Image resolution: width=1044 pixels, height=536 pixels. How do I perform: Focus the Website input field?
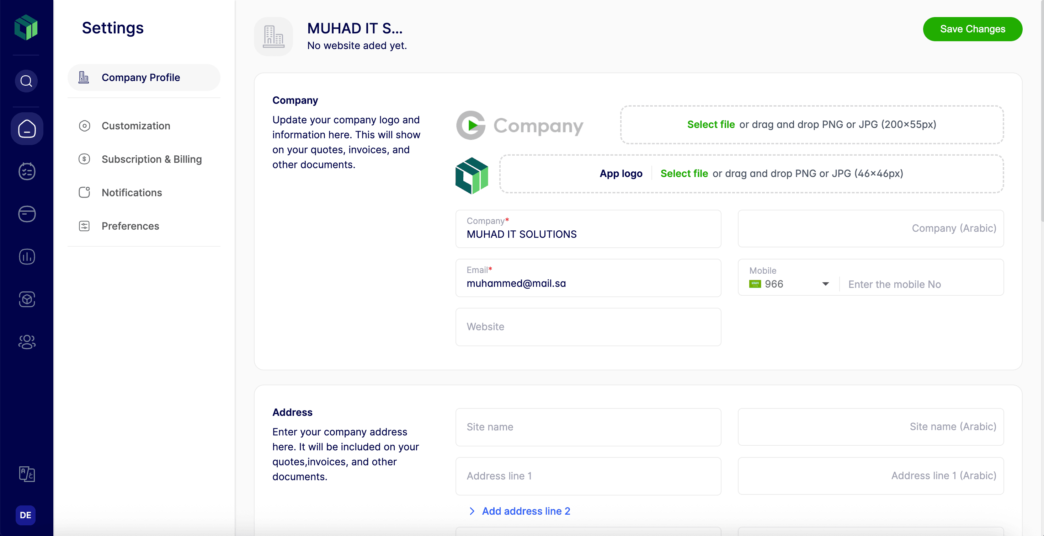[588, 327]
